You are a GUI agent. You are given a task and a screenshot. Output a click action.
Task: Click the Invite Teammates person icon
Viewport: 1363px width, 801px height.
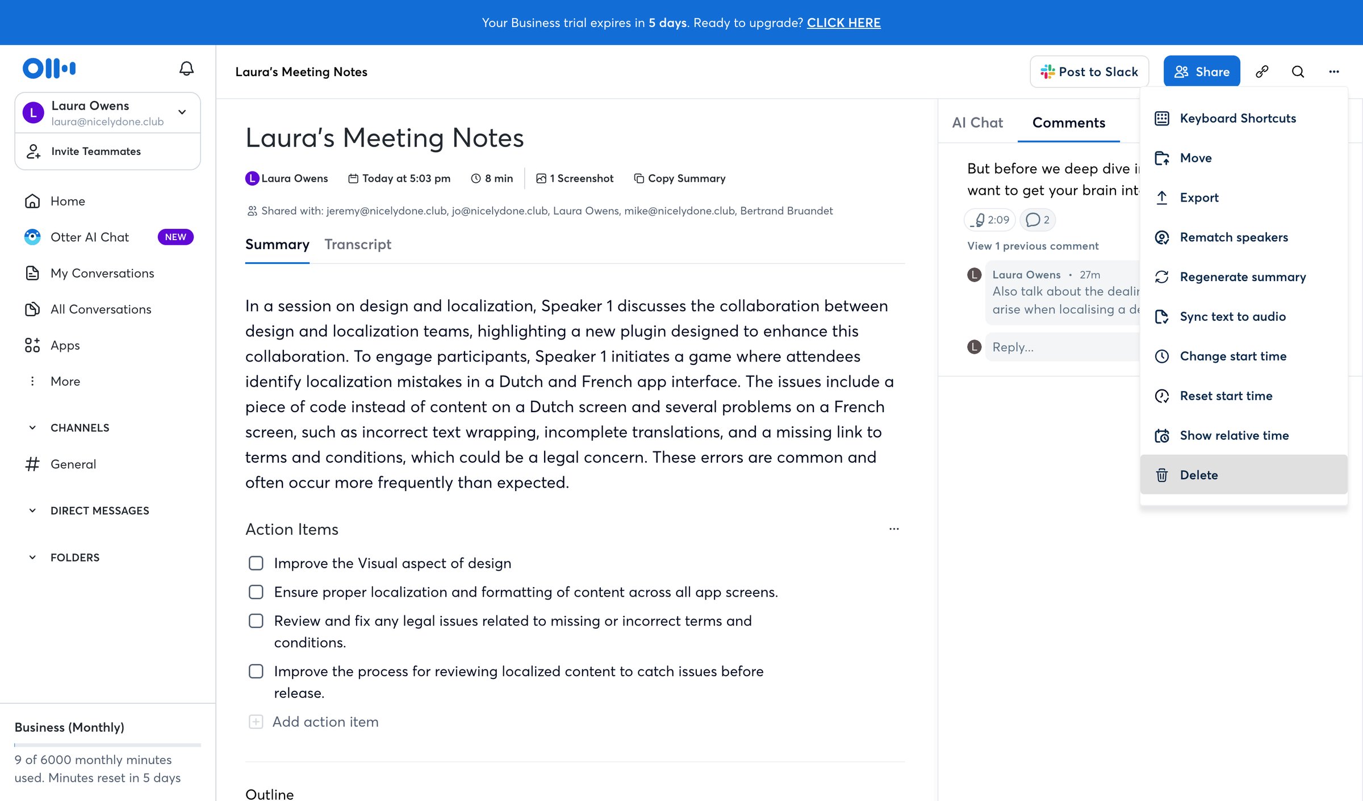34,151
